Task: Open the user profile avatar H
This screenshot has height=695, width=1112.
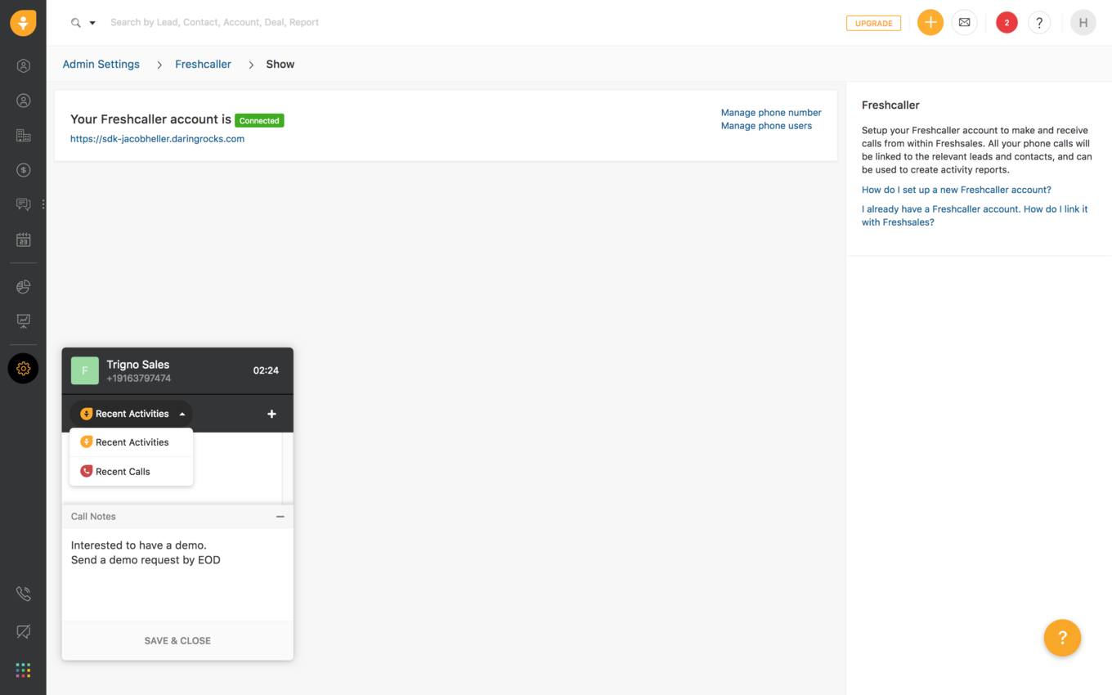Action: tap(1083, 23)
